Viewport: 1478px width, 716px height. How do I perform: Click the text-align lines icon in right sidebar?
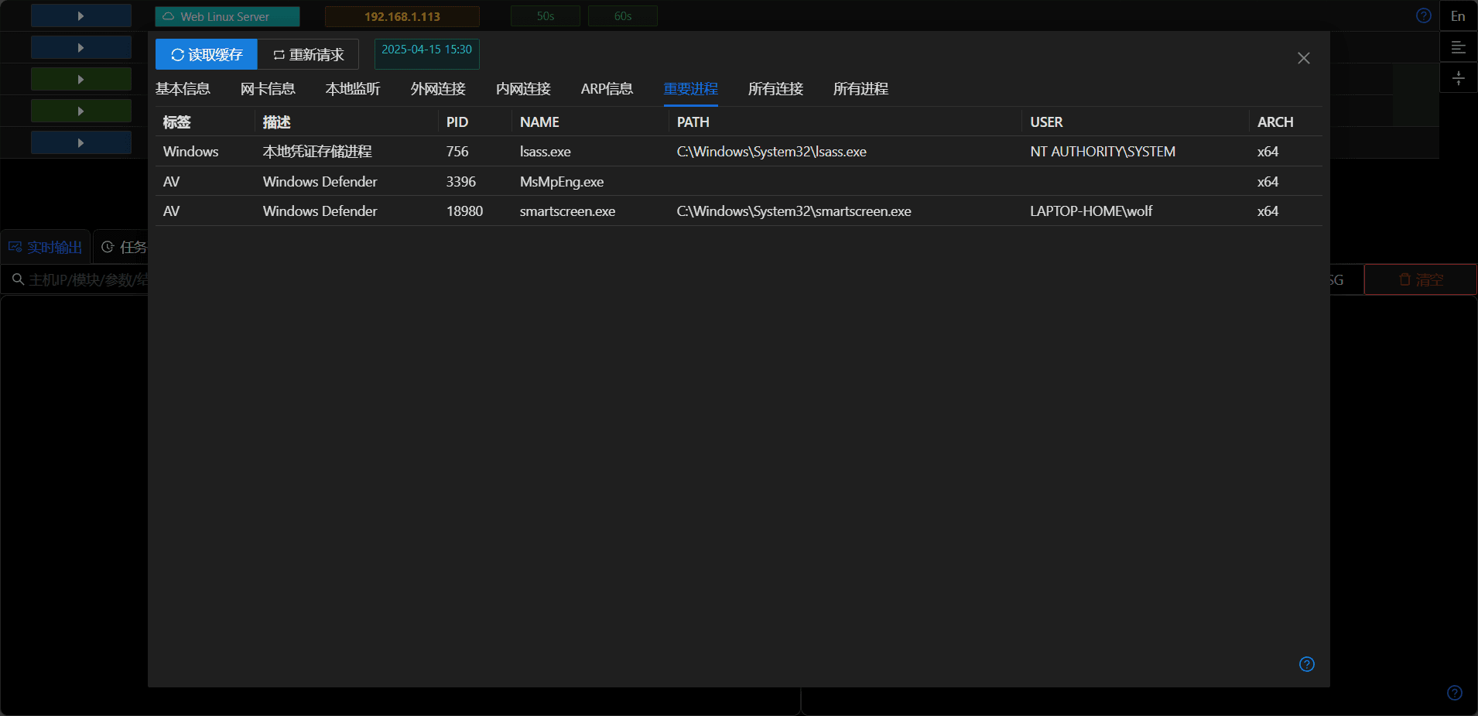pos(1458,47)
